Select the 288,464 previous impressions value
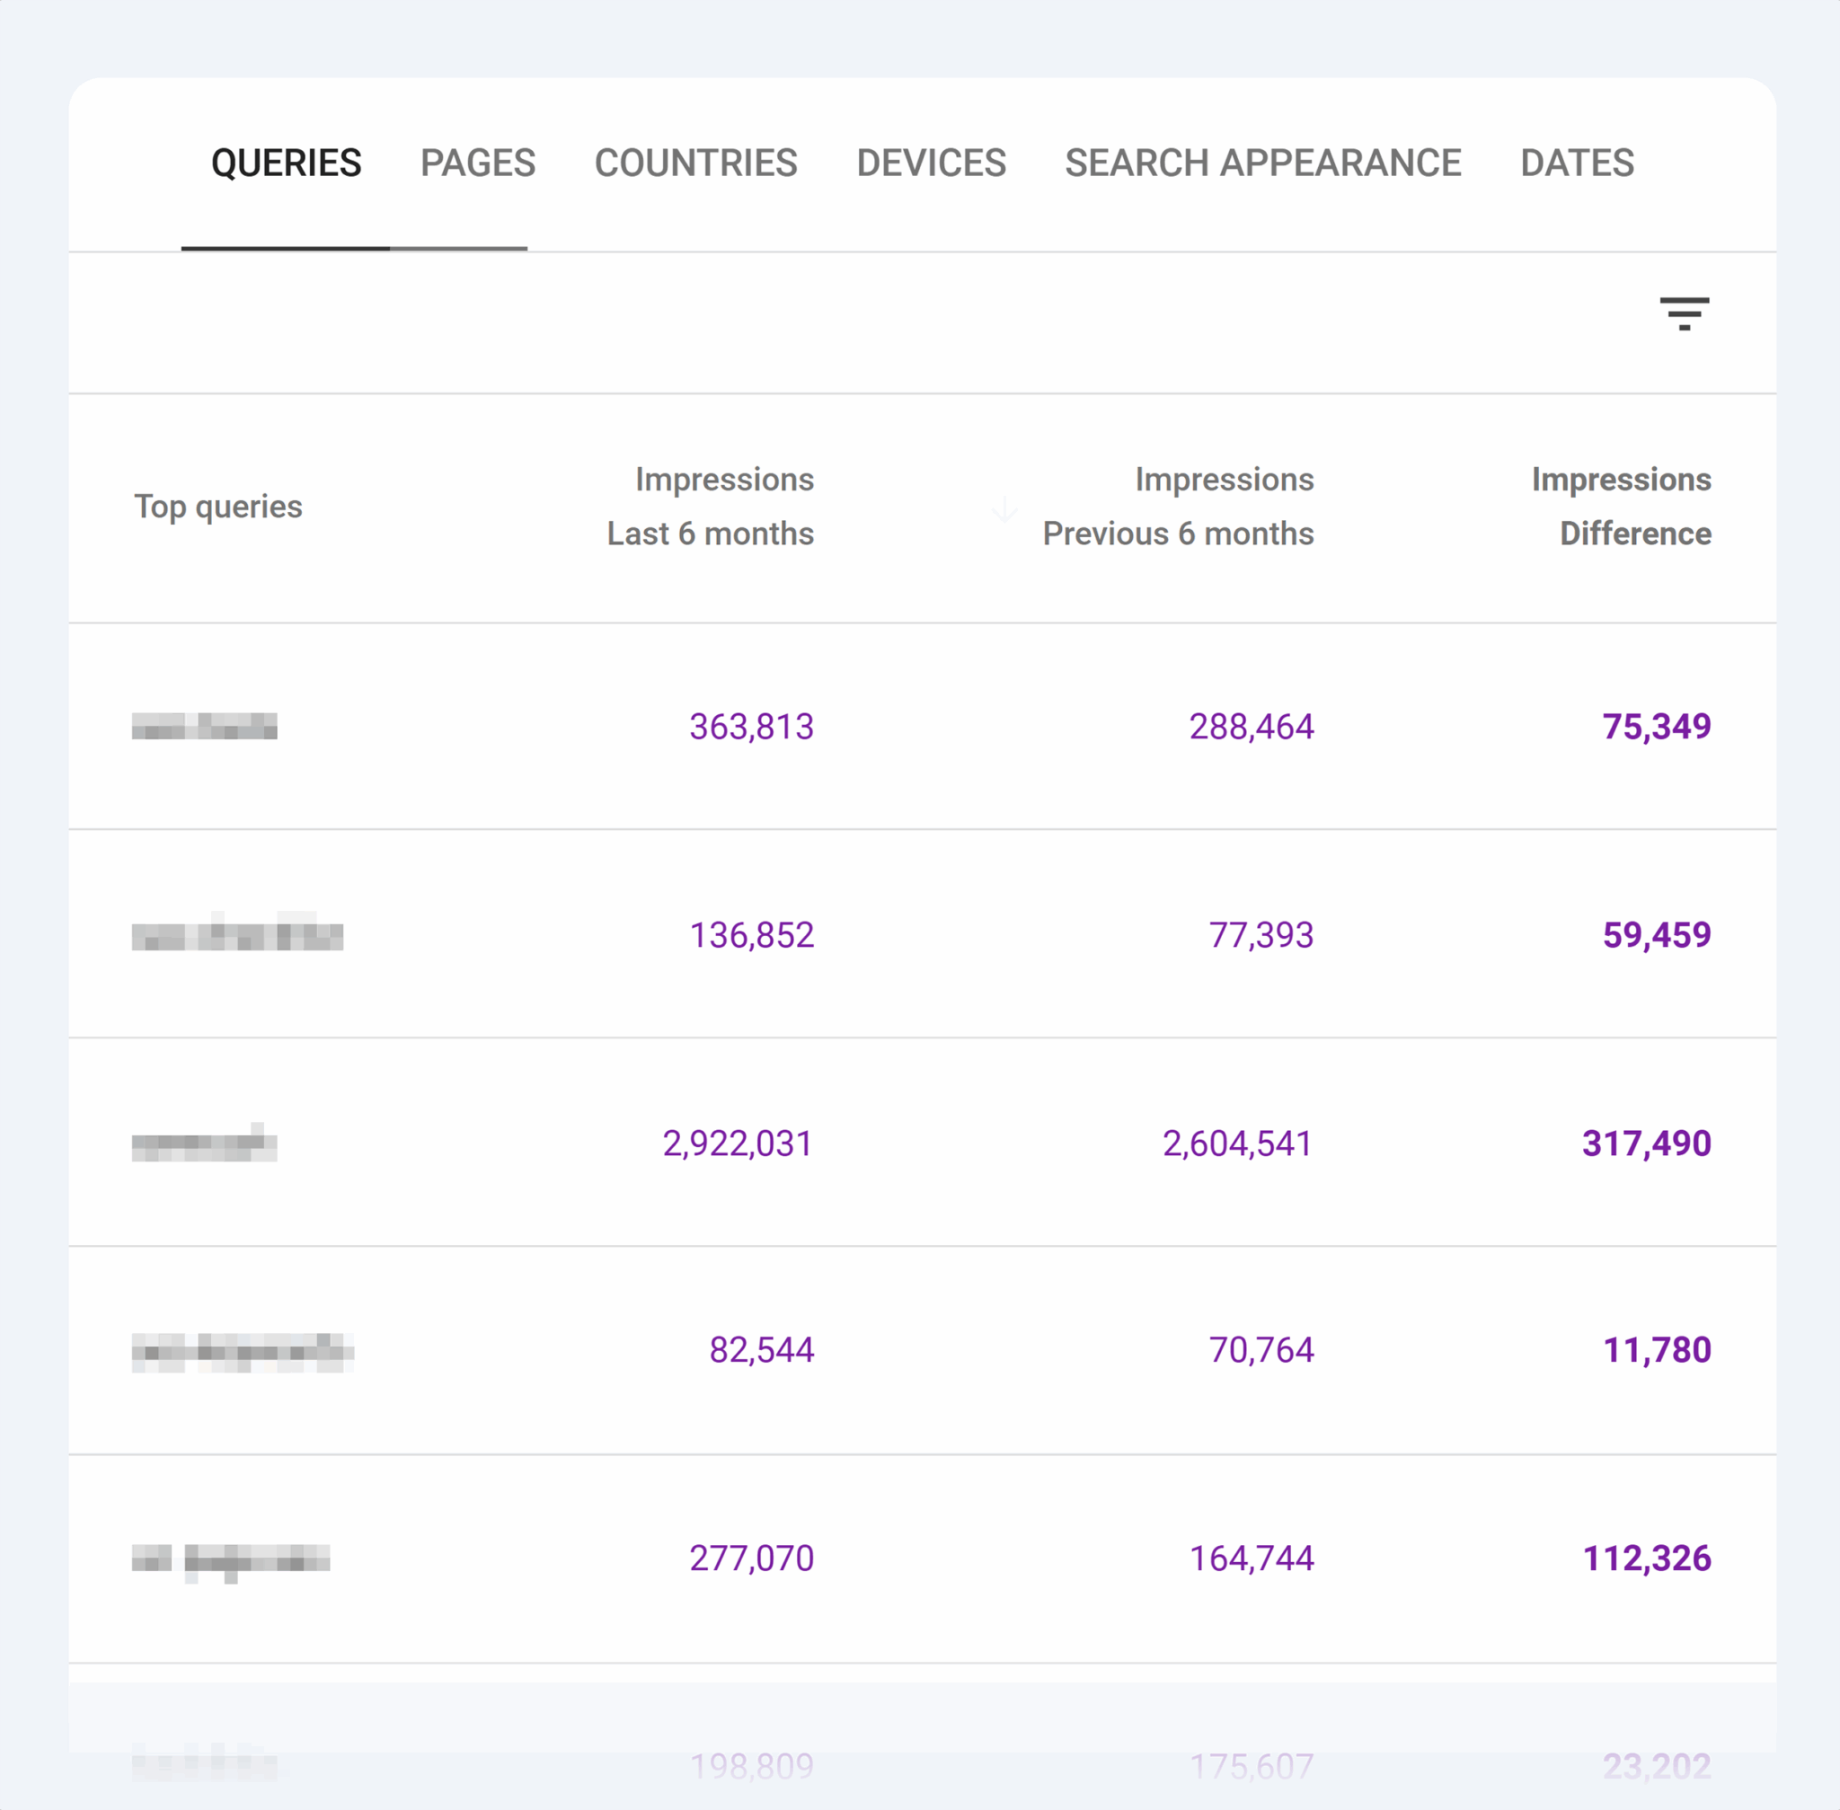This screenshot has width=1840, height=1810. [1252, 727]
